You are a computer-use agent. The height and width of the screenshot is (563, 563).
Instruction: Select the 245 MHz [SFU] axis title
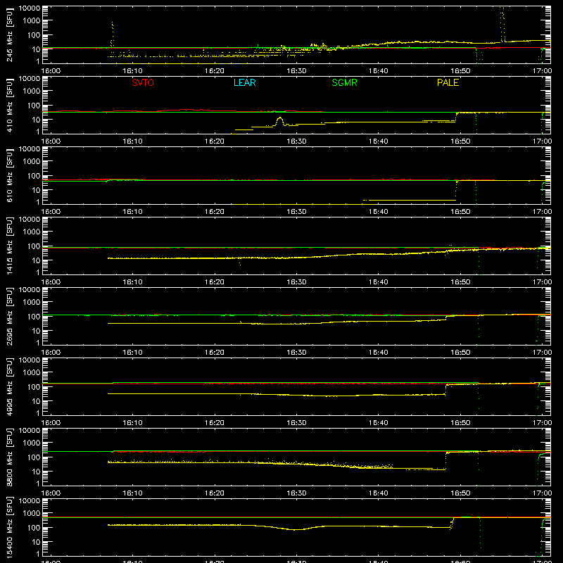10,34
